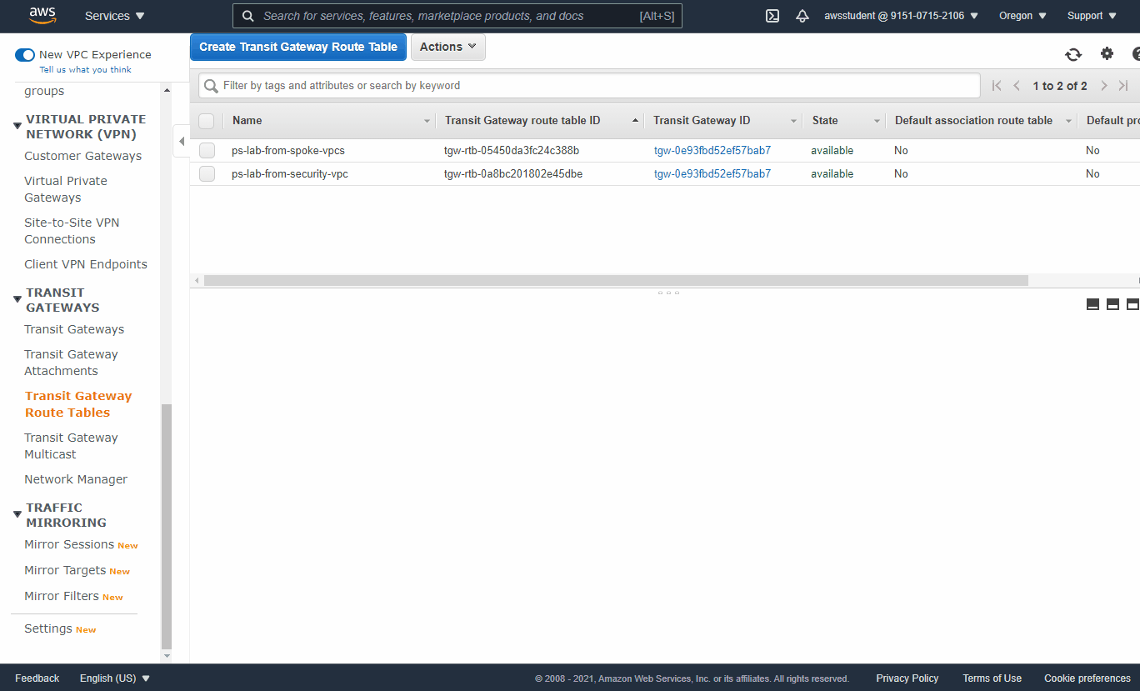Viewport: 1140px width, 691px height.
Task: Open Transit Gateway Attachments
Action: (x=71, y=363)
